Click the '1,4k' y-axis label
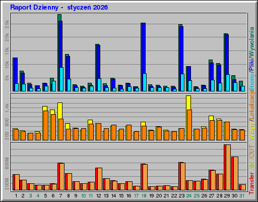Screen dimensions: 258x202 coord(7,108)
